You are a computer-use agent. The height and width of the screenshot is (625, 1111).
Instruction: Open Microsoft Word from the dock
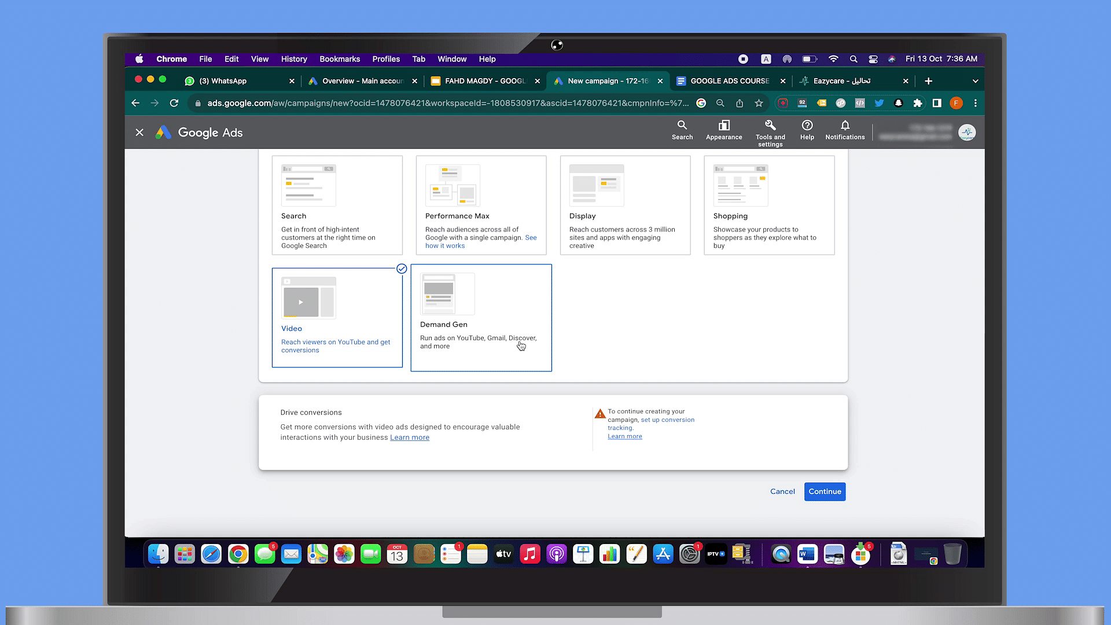coord(807,554)
